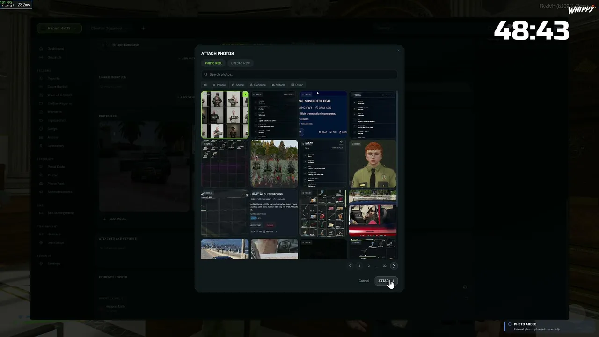Open the Upload New tab
This screenshot has height=337, width=599.
[x=241, y=63]
